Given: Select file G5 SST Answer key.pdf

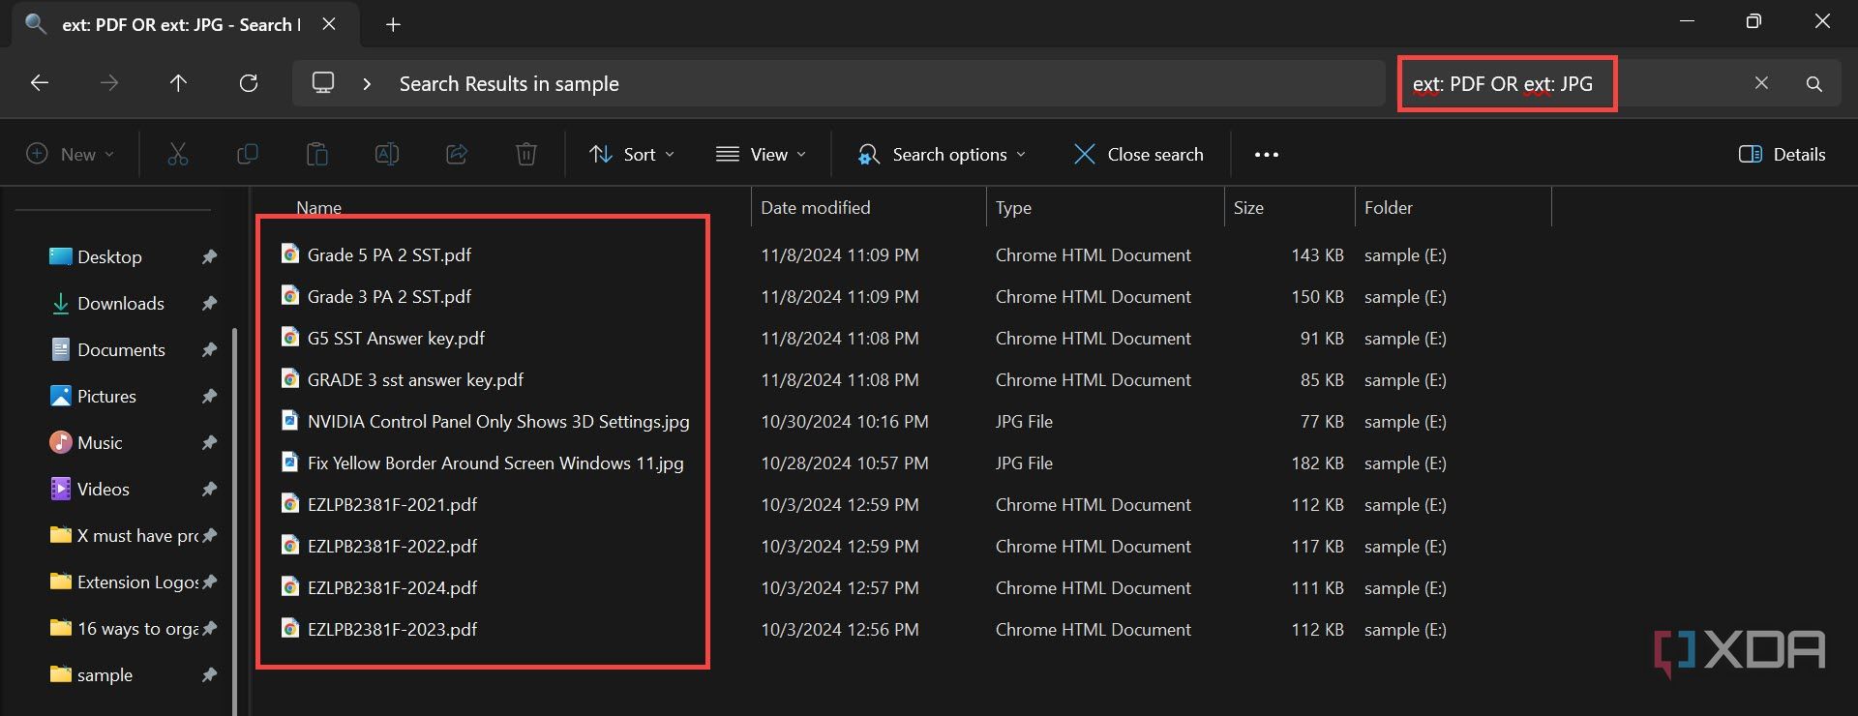Looking at the screenshot, I should (x=396, y=338).
